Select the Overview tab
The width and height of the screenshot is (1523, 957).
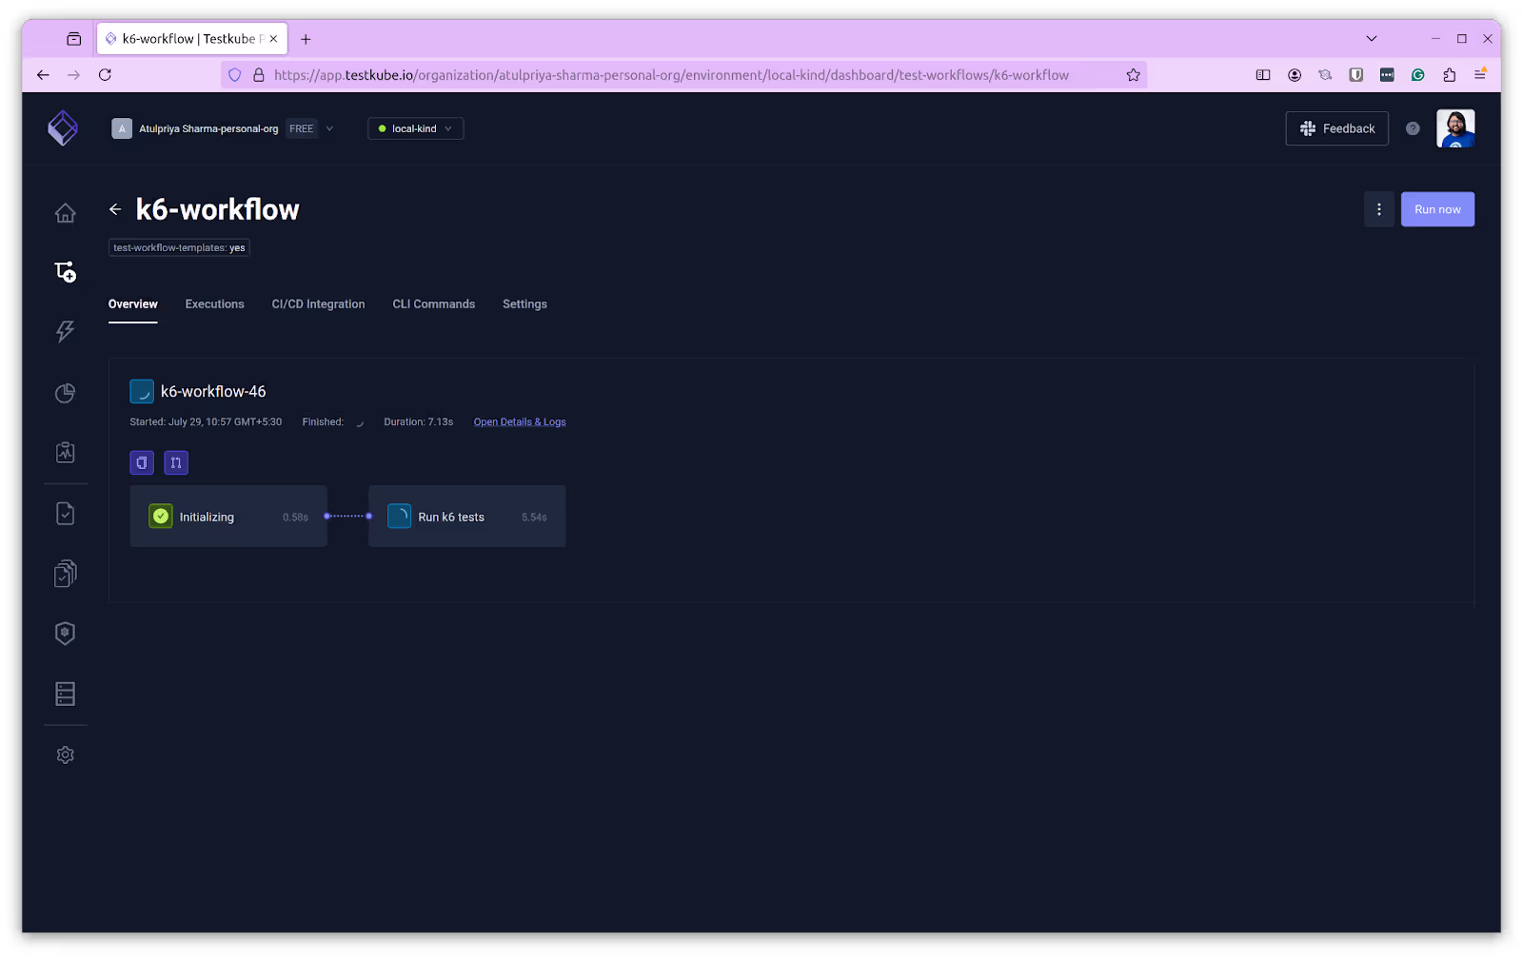132,304
